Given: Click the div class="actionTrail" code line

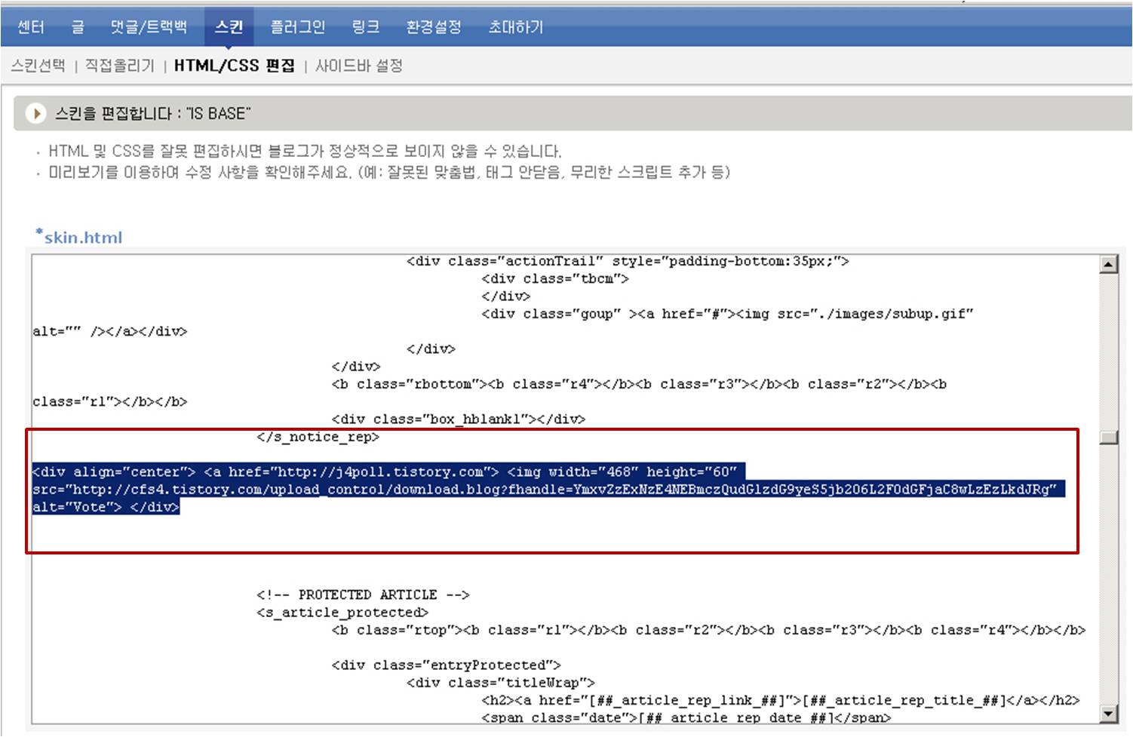Looking at the screenshot, I should pos(628,261).
